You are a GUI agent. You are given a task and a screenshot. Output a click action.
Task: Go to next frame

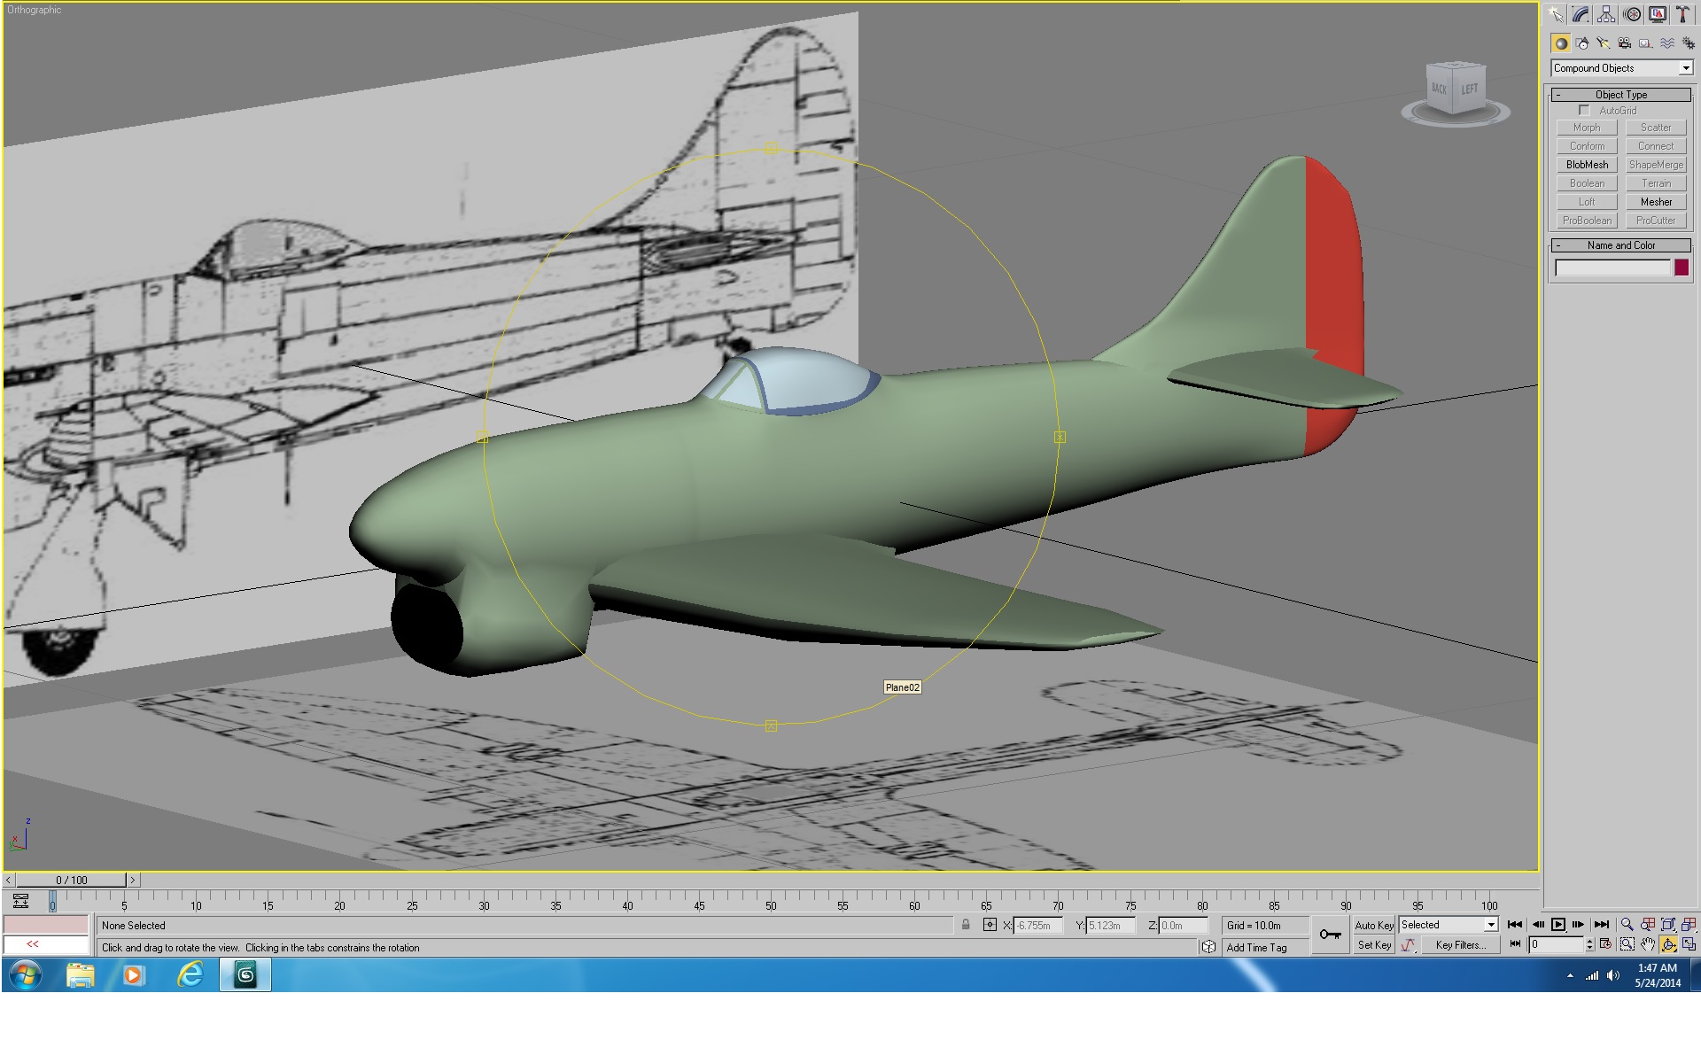1579,925
